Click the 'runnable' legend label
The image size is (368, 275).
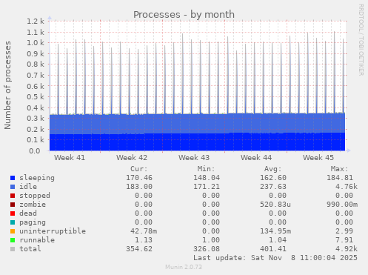point(37,240)
